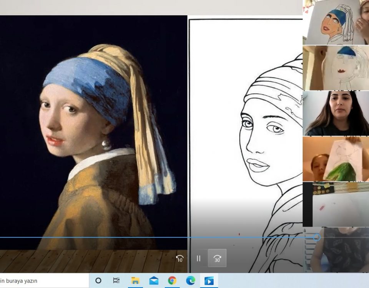Screen dimensions: 369x288
Task: Select top participant's colored portrait drawing video
Action: tap(336, 22)
